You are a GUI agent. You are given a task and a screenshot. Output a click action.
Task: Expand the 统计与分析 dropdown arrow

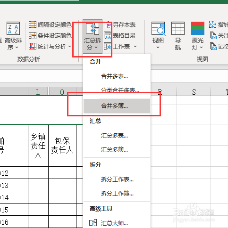point(69,46)
